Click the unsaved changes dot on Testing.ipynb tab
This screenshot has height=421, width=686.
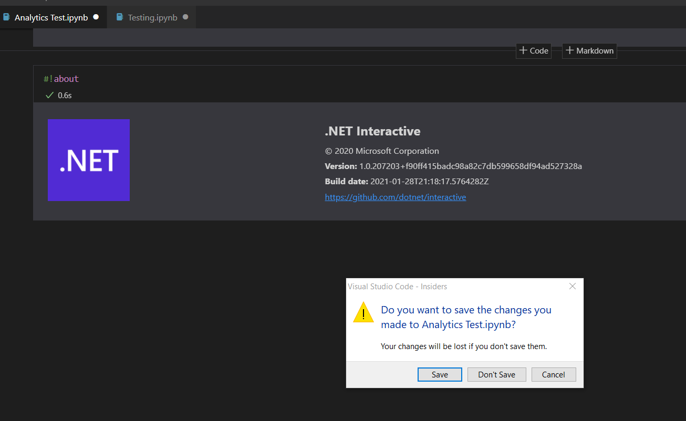click(185, 17)
